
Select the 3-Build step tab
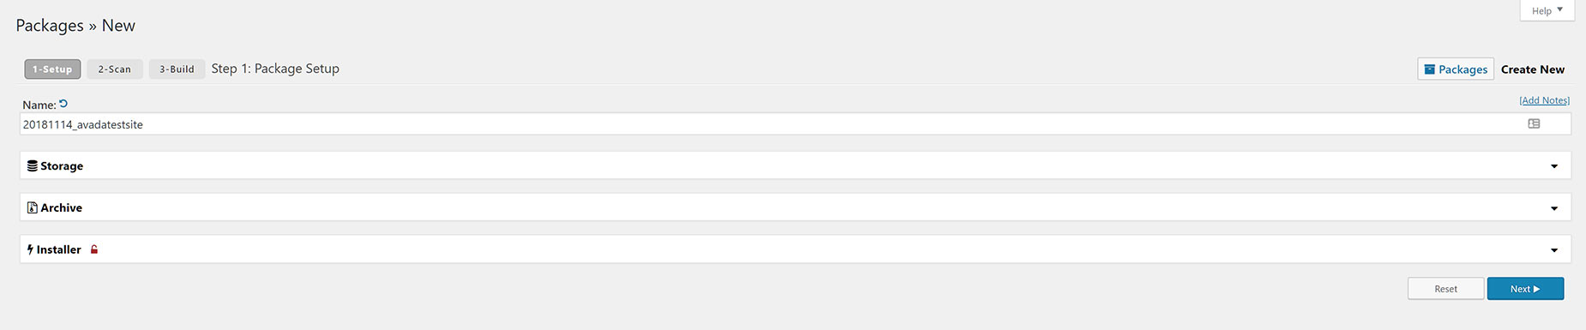click(x=177, y=69)
